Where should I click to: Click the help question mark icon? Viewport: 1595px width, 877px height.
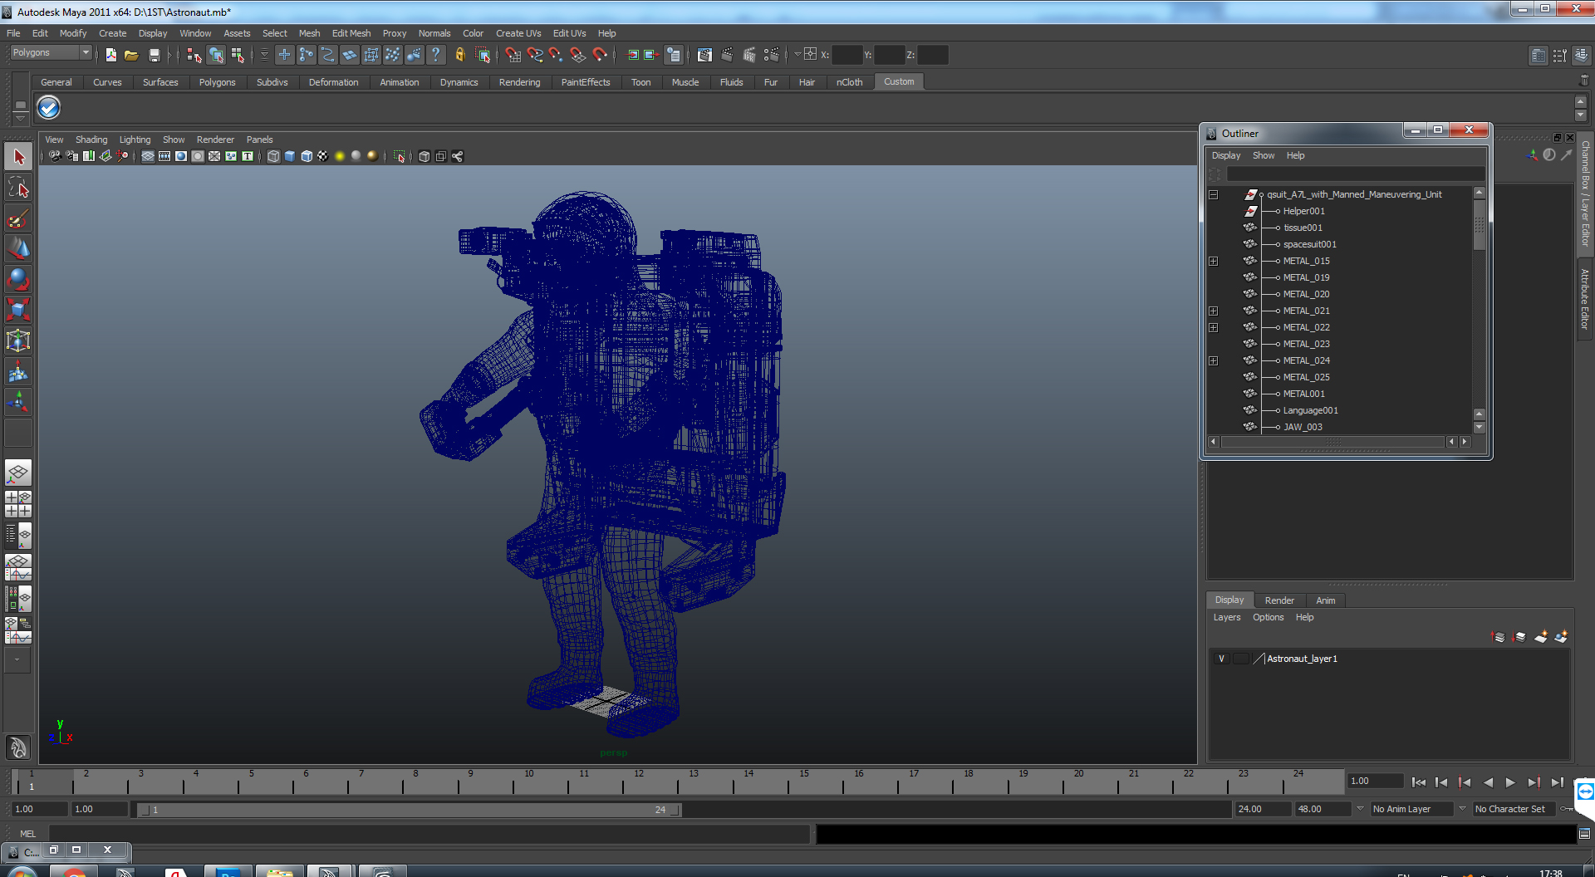click(x=435, y=55)
